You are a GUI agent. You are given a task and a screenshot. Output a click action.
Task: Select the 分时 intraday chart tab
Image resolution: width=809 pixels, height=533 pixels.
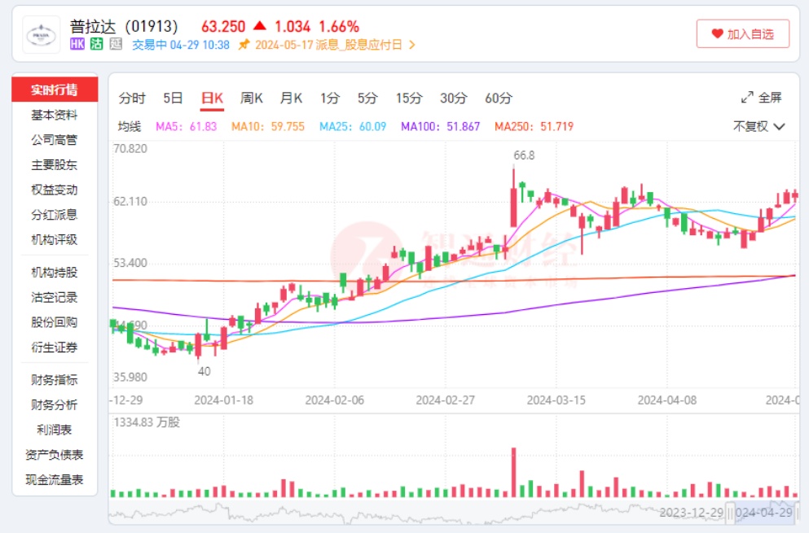pos(132,98)
